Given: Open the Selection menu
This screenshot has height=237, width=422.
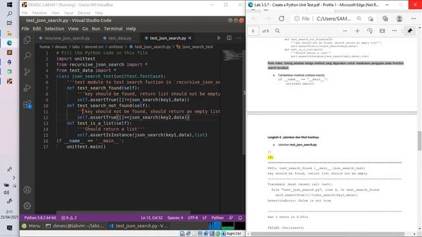Looking at the screenshot, I should (x=54, y=29).
